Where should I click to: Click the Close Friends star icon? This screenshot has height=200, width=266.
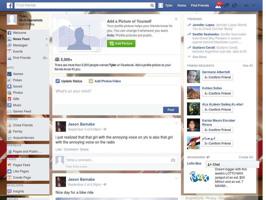[9, 125]
